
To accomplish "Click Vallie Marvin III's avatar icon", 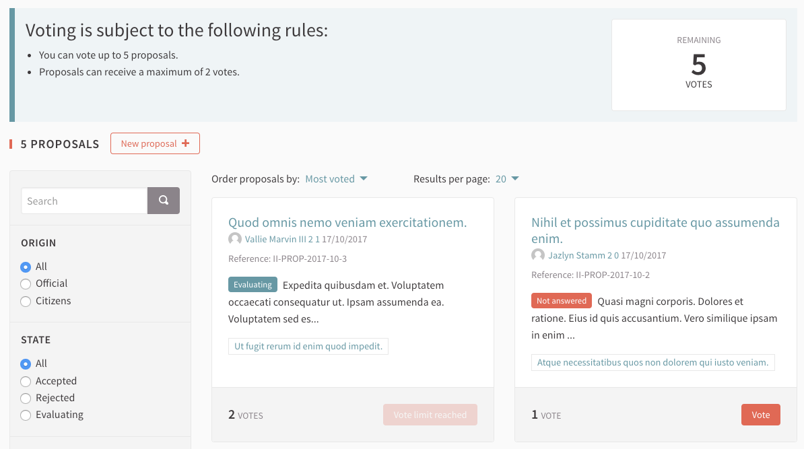I will click(x=235, y=239).
